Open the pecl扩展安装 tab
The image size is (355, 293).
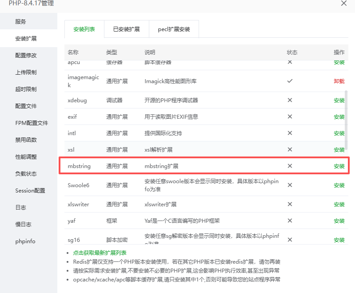pyautogui.click(x=174, y=29)
